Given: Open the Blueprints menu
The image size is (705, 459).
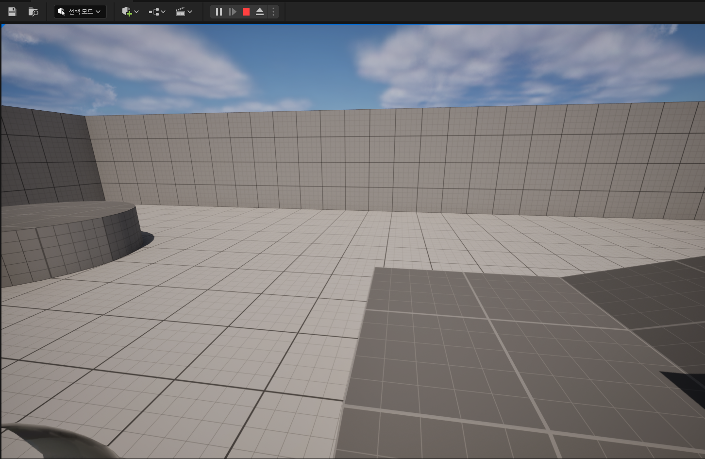Looking at the screenshot, I should click(x=157, y=12).
